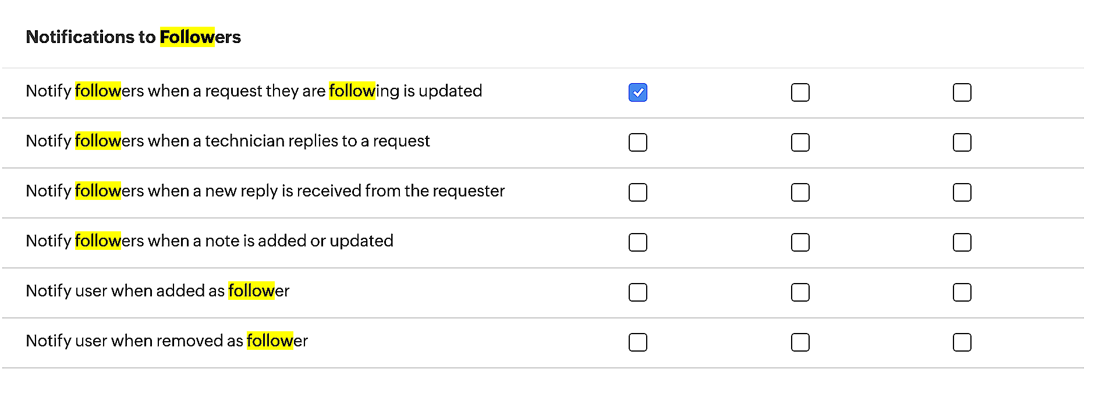Check notify followers when new requester reply received
The image size is (1099, 401).
tap(638, 192)
